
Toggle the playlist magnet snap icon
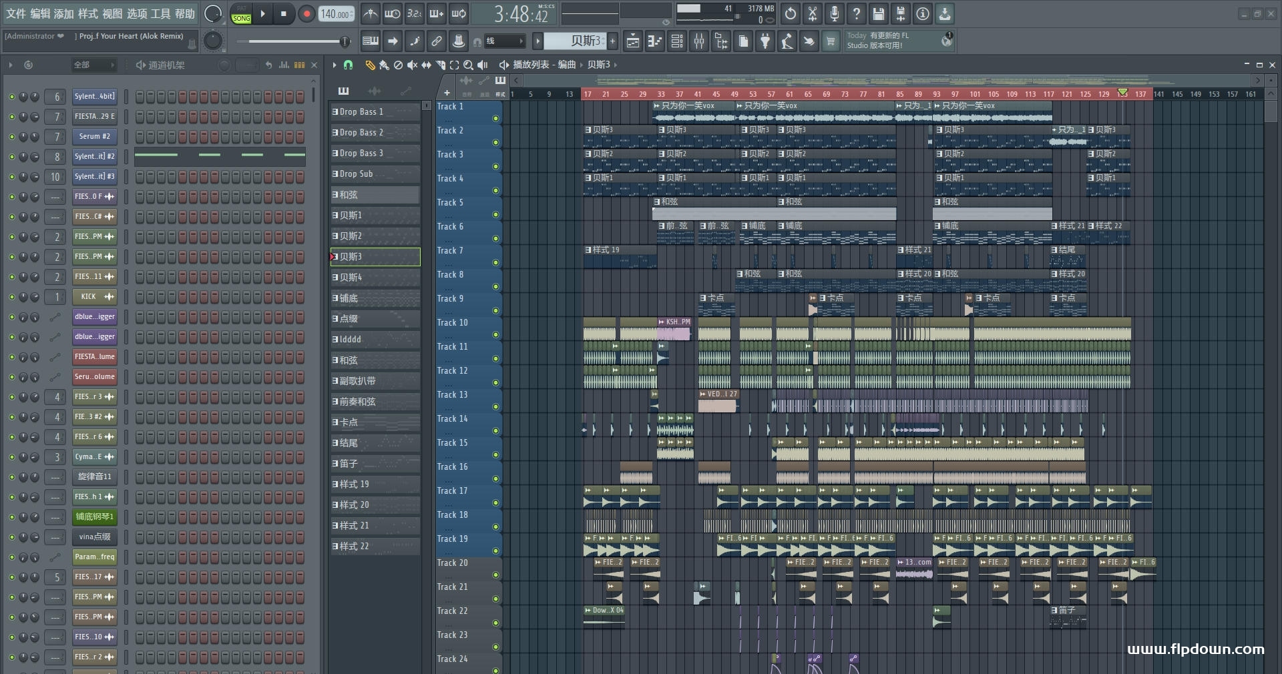[x=348, y=65]
